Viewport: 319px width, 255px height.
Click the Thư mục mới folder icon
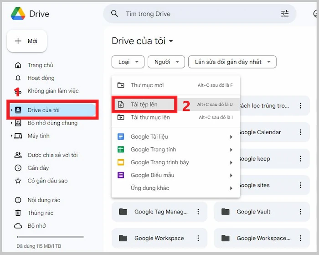pyautogui.click(x=121, y=85)
